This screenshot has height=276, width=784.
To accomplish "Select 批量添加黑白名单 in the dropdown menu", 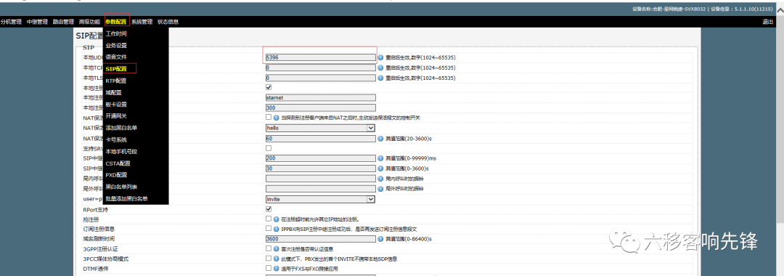I will point(126,198).
